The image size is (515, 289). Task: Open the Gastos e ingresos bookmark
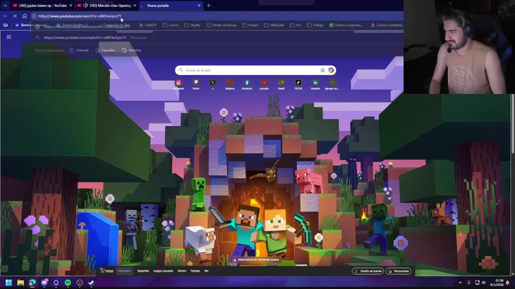[x=346, y=25]
